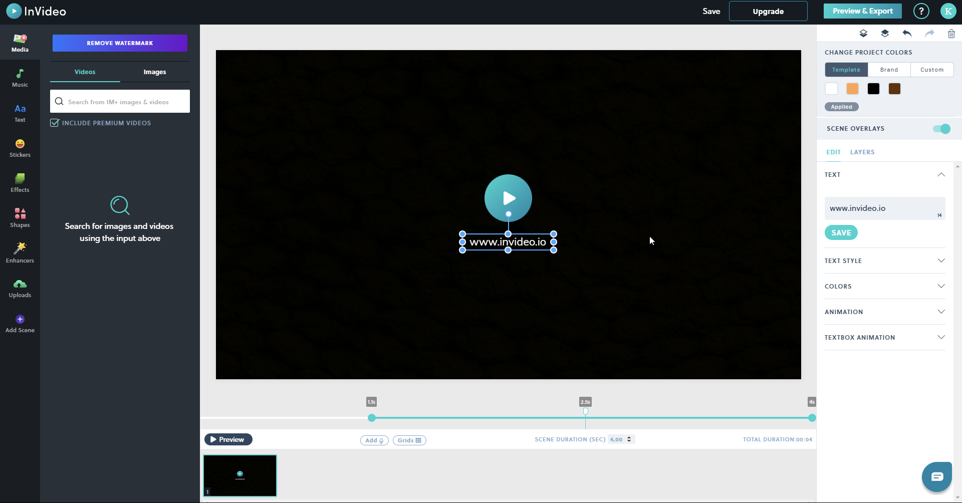Click the Remove Watermark button

coord(120,43)
